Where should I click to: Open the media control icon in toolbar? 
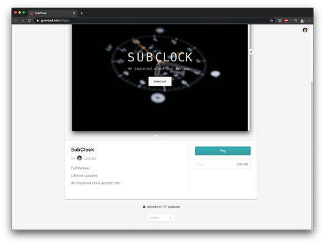coord(295,21)
